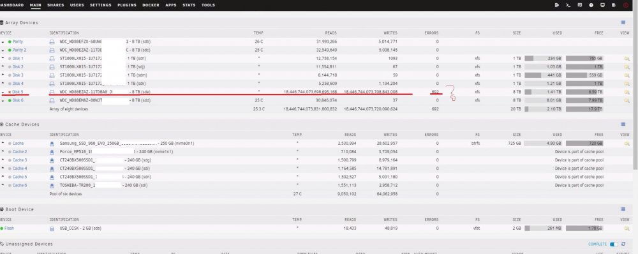
Task: Open the feedback icon in the top bar
Action: tap(580, 5)
